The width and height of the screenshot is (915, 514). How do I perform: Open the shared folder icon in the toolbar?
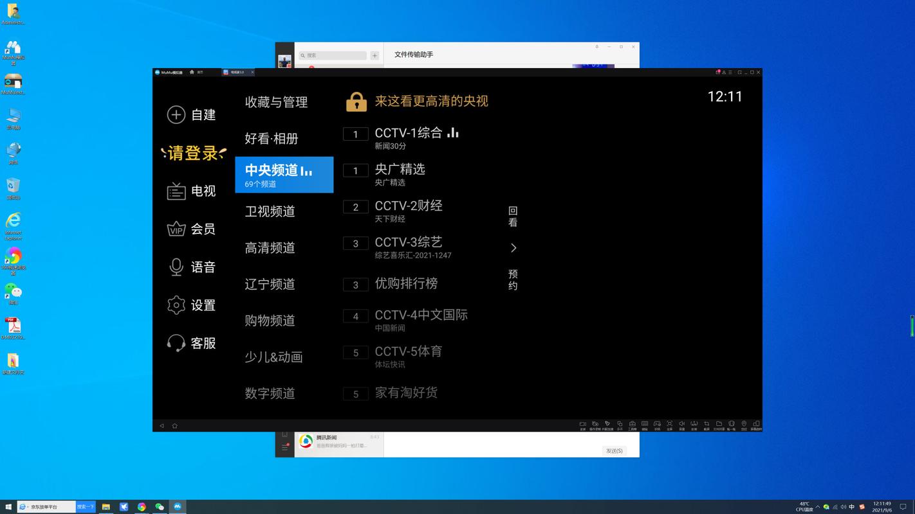[718, 424]
